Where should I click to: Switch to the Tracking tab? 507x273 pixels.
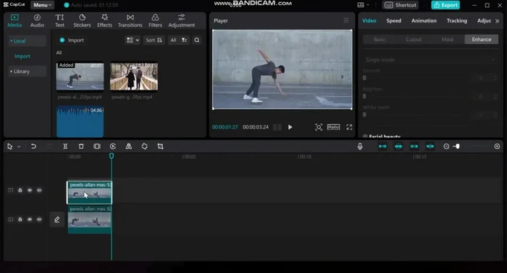[x=456, y=21]
